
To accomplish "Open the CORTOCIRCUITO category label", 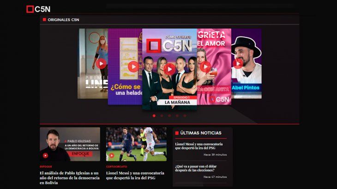I will [x=116, y=167].
